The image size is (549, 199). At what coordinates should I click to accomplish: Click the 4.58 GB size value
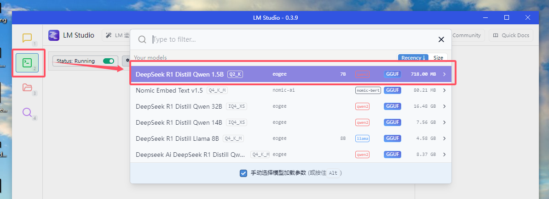tap(426, 138)
